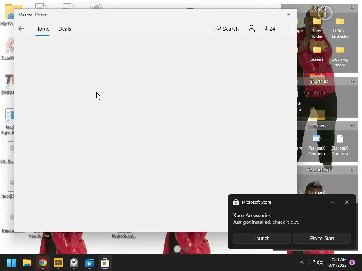Click the Xbox Accessories notification title

252,215
